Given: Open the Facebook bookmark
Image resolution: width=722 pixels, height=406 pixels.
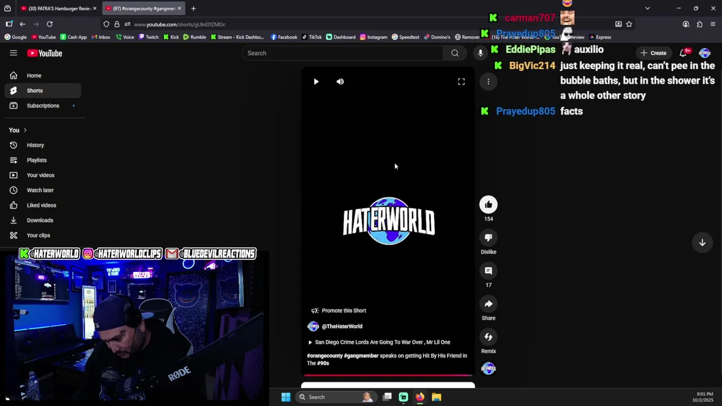Looking at the screenshot, I should coord(284,37).
